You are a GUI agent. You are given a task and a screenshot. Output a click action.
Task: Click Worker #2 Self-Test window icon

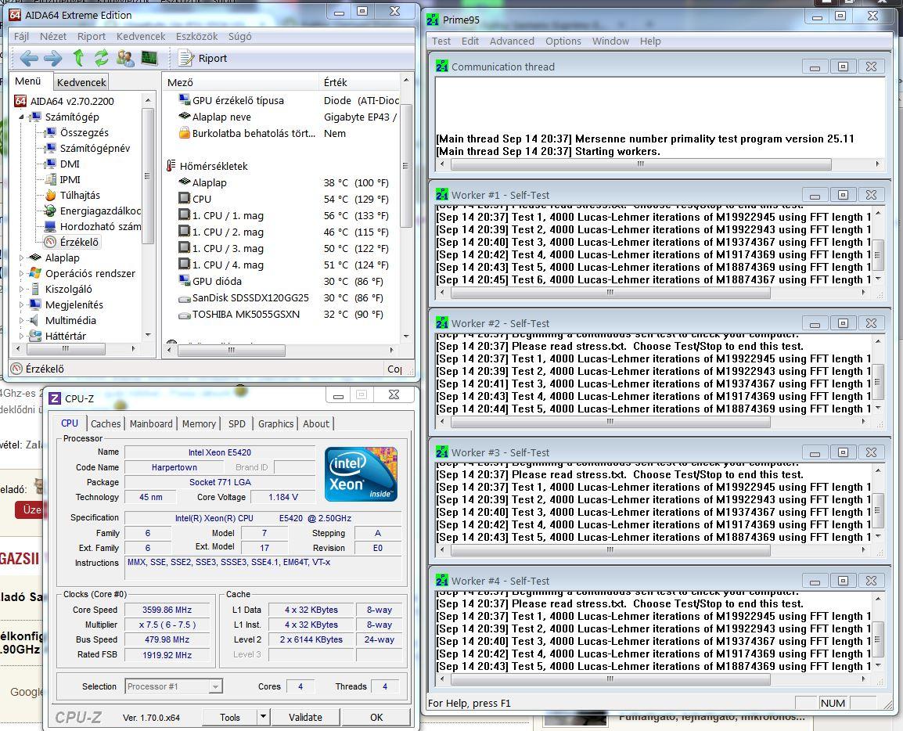pyautogui.click(x=441, y=323)
